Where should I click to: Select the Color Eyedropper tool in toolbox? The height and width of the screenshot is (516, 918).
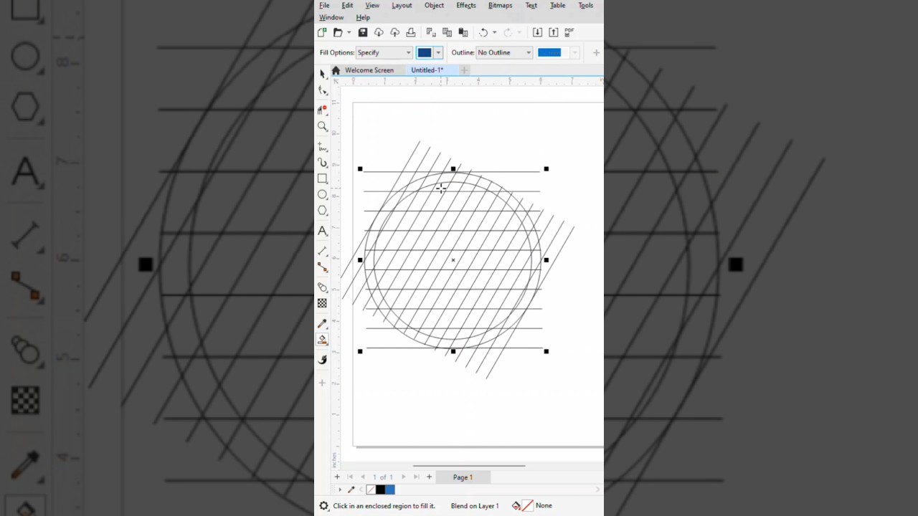[x=322, y=324]
